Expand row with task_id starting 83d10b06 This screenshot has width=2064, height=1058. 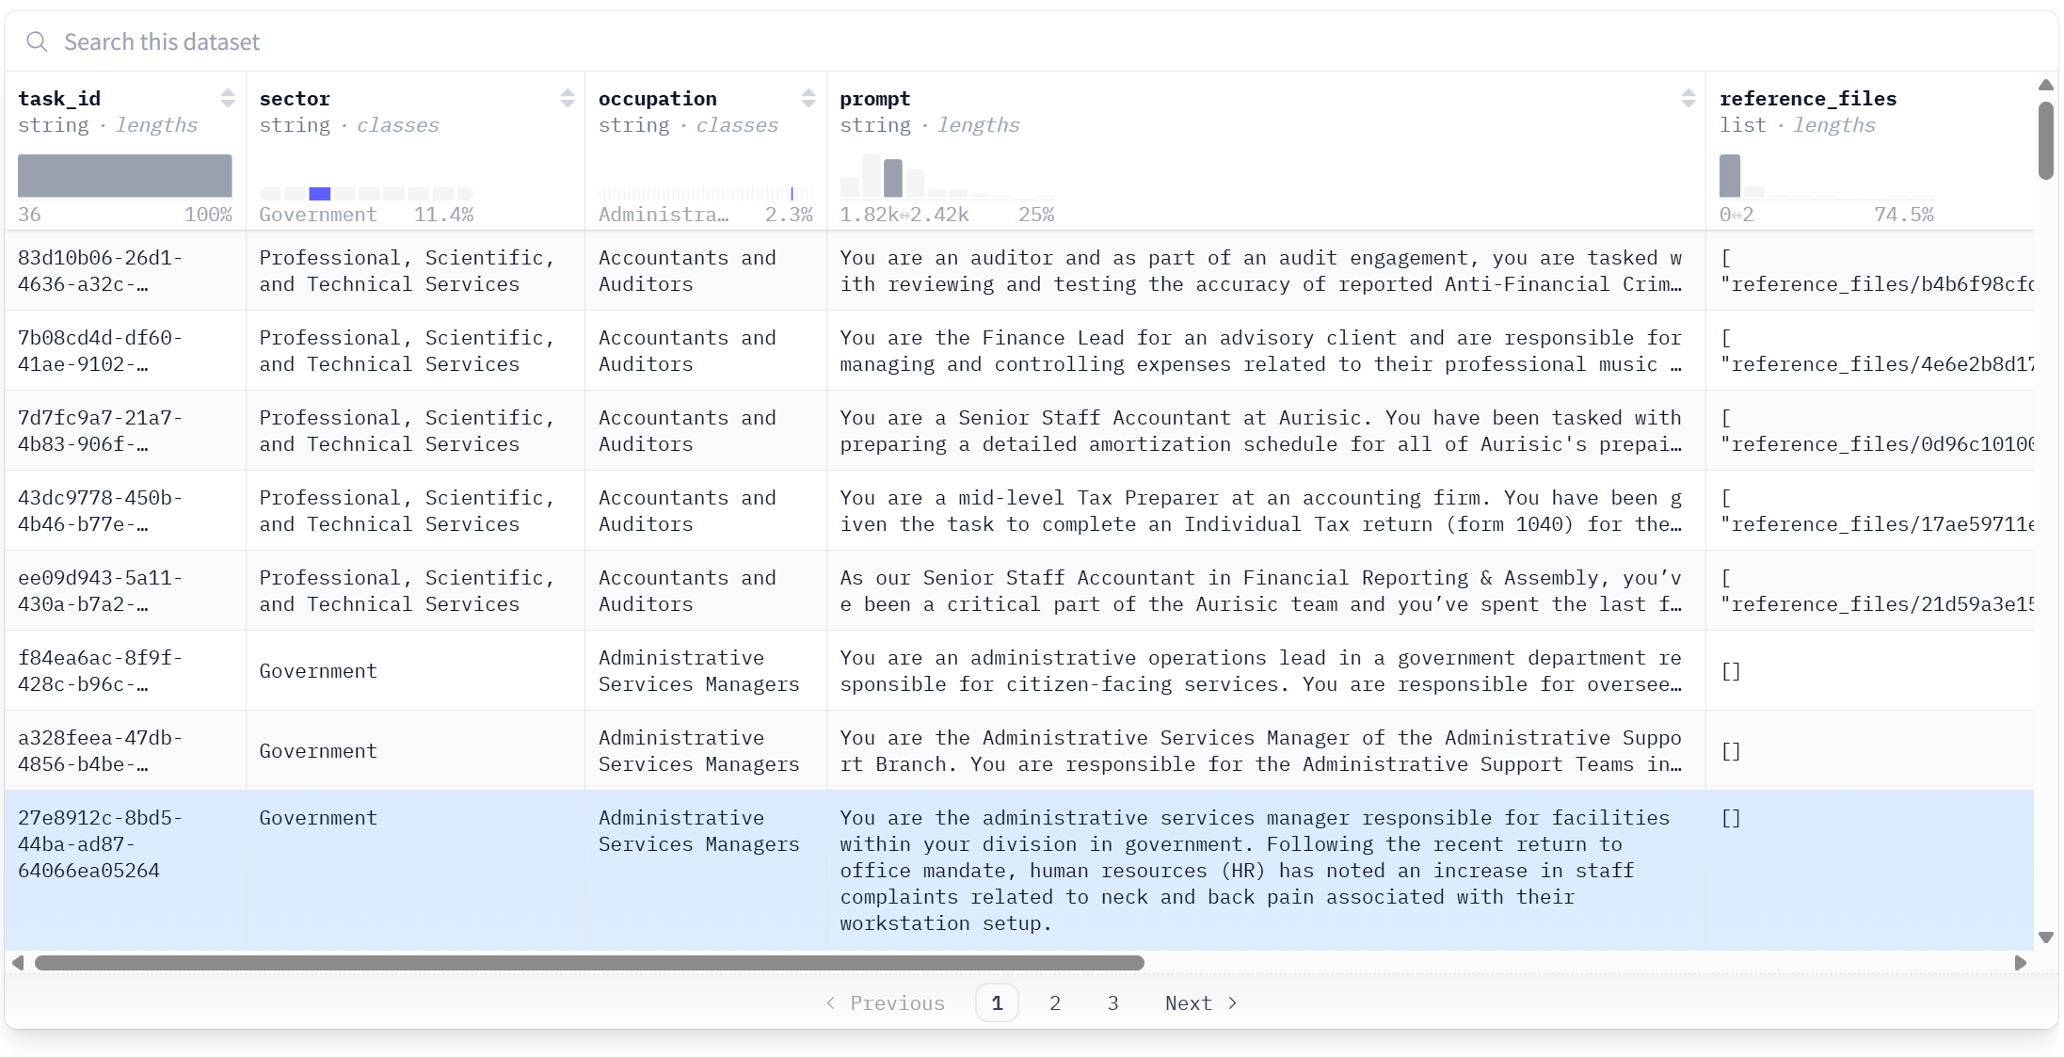pos(99,271)
